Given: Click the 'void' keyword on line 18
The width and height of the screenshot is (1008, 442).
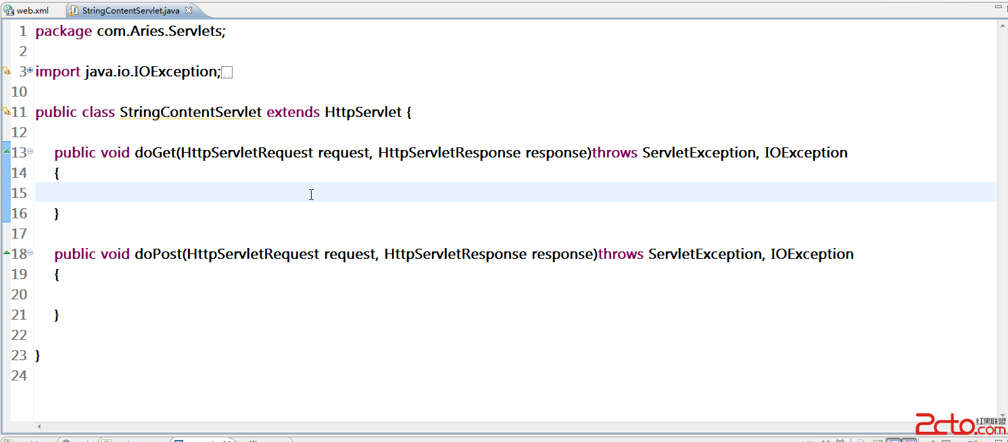Looking at the screenshot, I should (115, 254).
